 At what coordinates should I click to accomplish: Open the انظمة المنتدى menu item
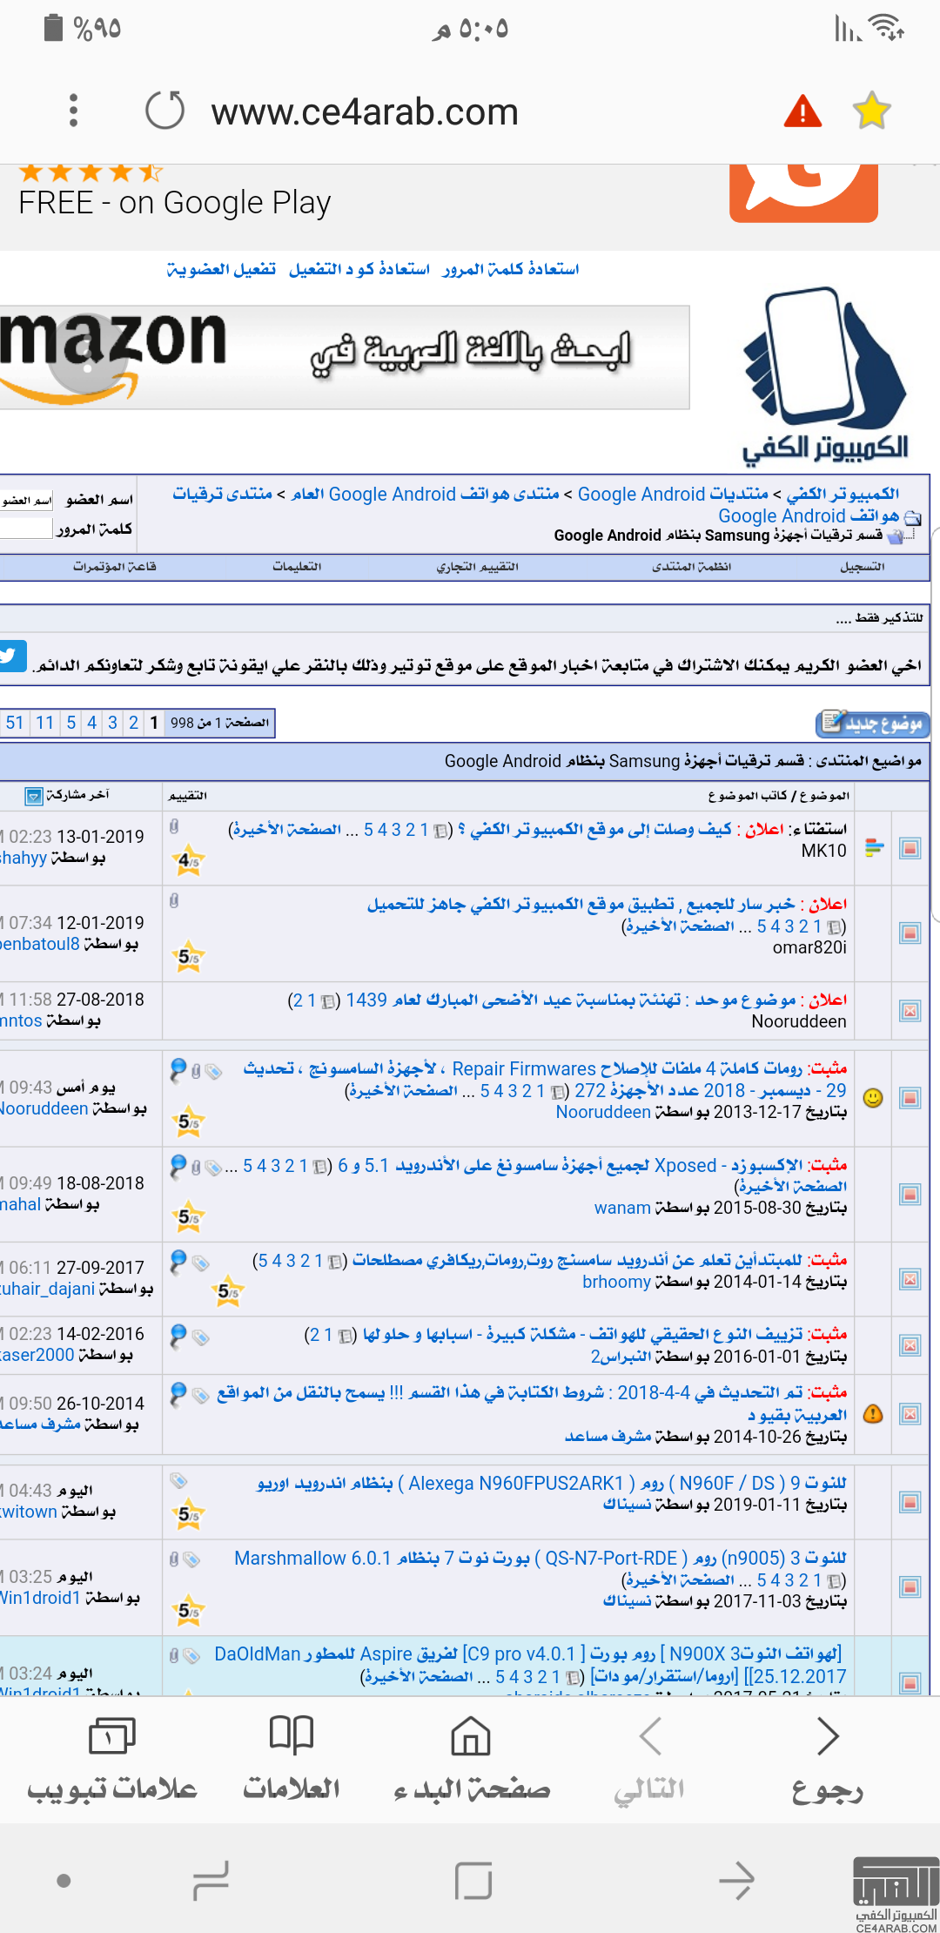point(692,567)
